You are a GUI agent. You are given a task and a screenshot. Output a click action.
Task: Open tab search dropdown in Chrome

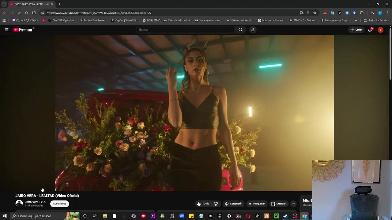pos(4,4)
